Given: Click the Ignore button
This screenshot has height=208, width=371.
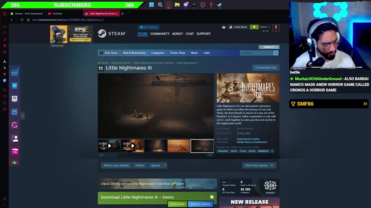Looking at the screenshot, I should 155,166.
